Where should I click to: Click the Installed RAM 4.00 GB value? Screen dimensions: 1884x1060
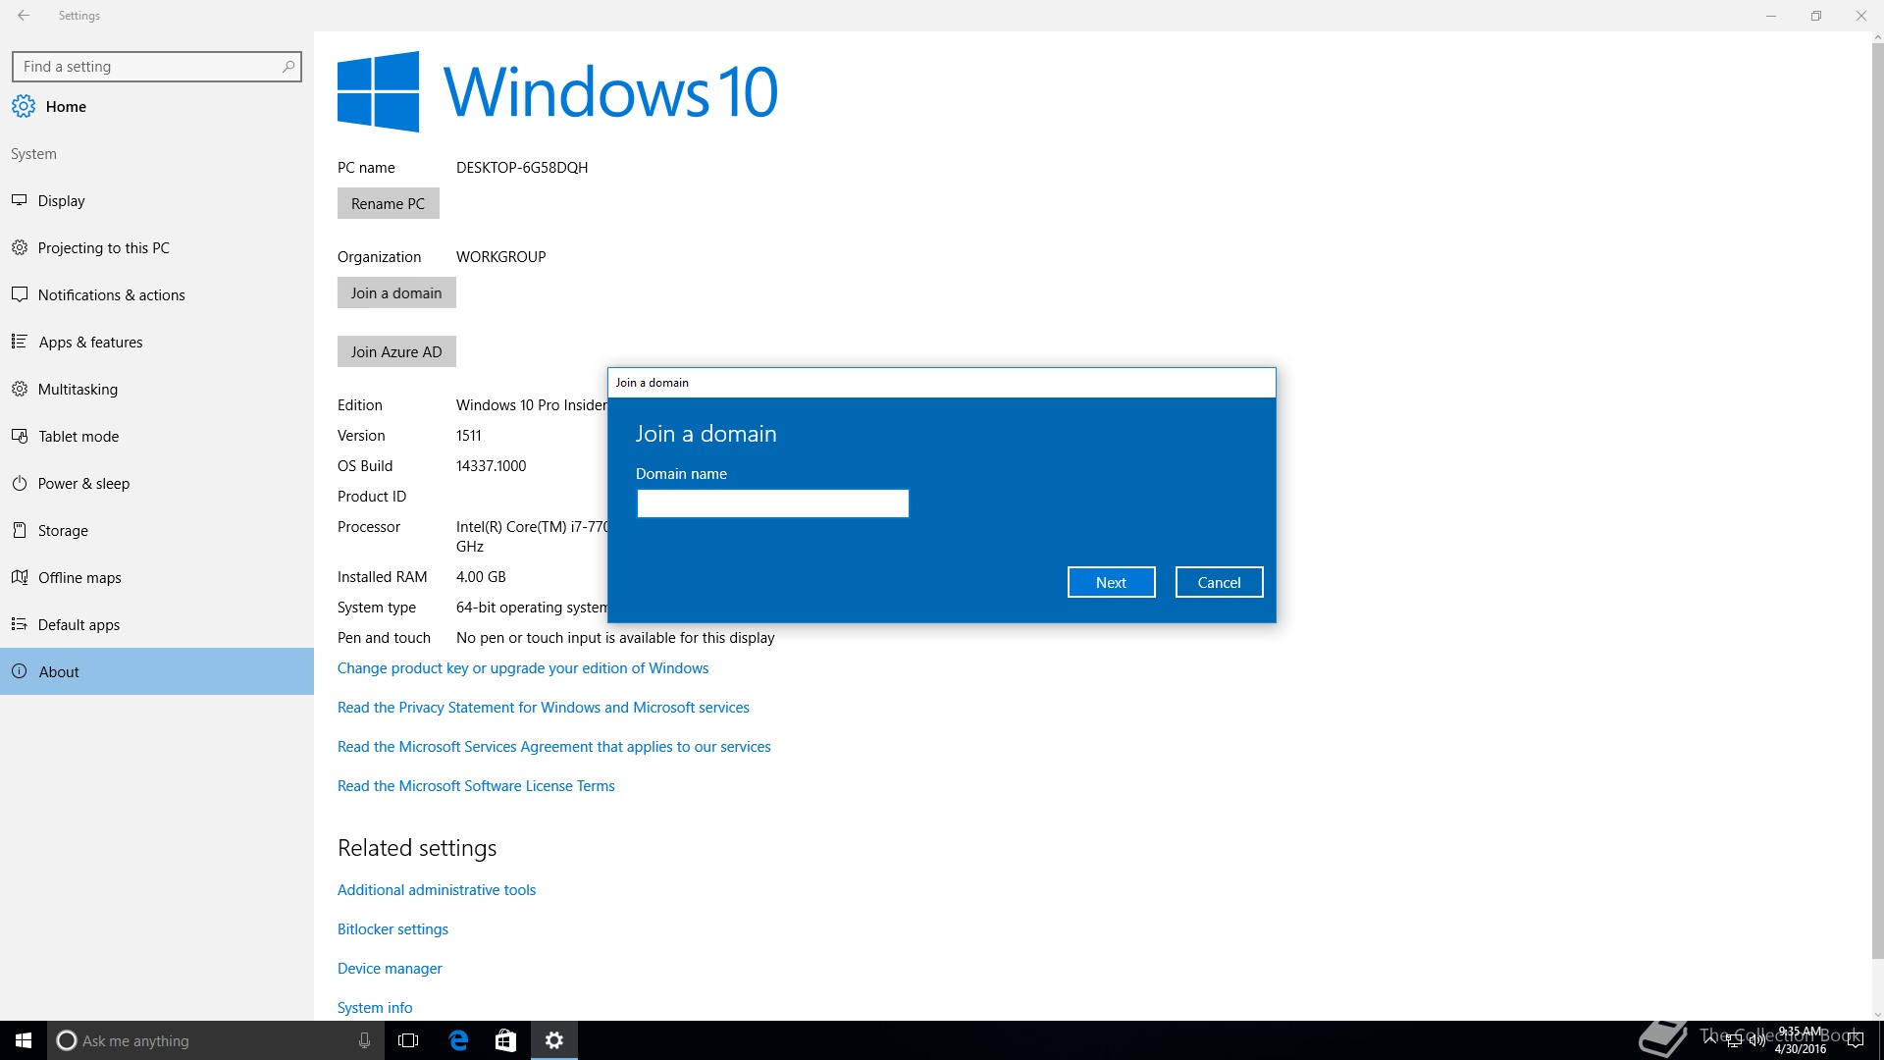pos(481,576)
